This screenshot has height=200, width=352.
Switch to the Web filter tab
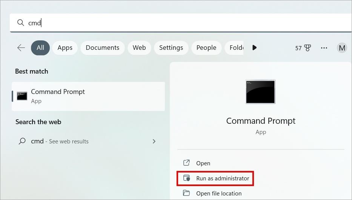pyautogui.click(x=139, y=48)
